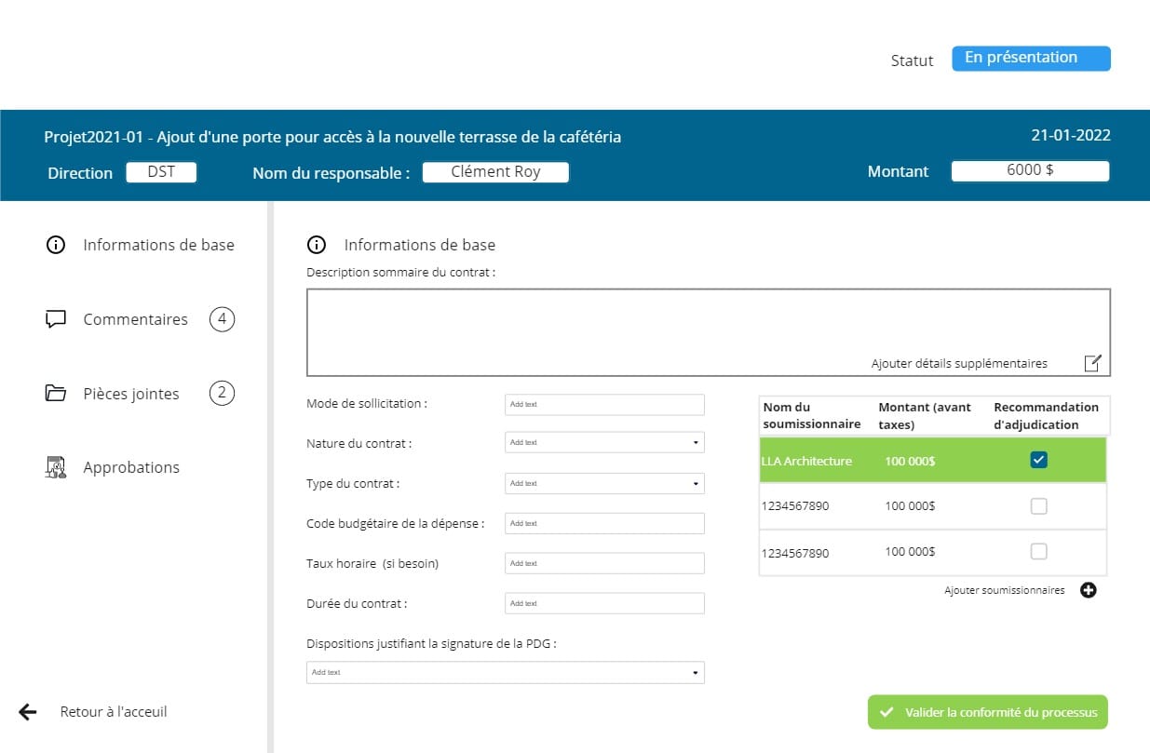The image size is (1150, 753).
Task: Click the Durée du contrat input field
Action: pyautogui.click(x=604, y=603)
